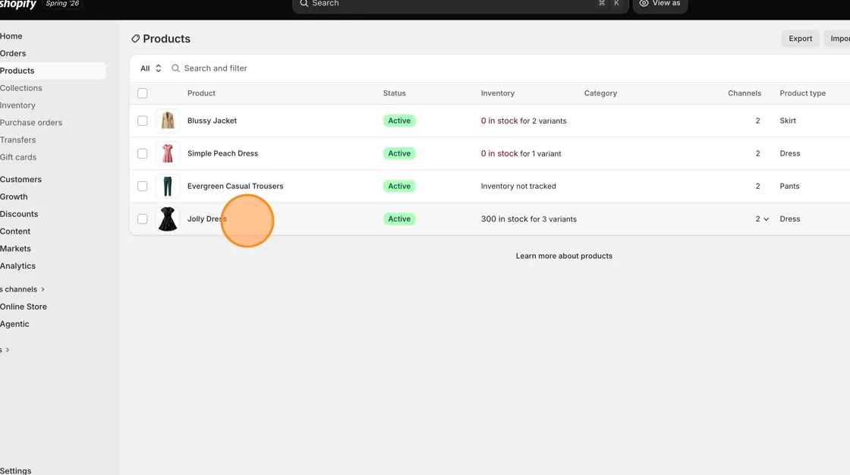This screenshot has width=850, height=475.
Task: Click the eye icon in View as
Action: click(644, 3)
